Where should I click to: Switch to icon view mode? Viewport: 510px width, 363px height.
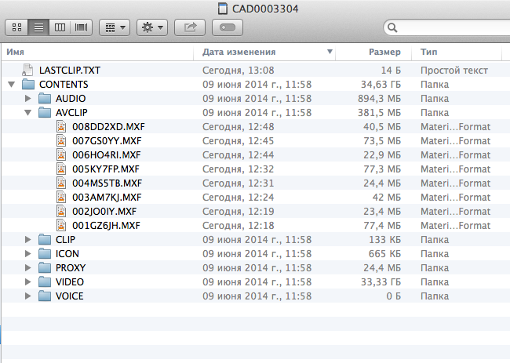point(16,27)
